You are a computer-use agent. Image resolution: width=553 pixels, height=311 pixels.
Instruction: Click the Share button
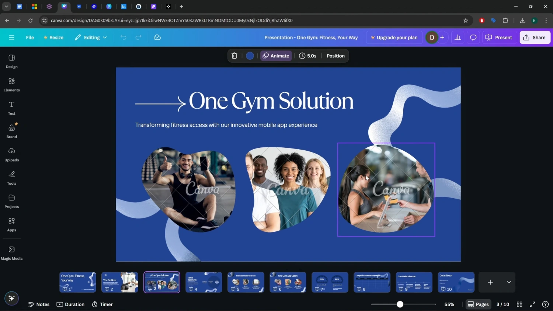point(535,38)
